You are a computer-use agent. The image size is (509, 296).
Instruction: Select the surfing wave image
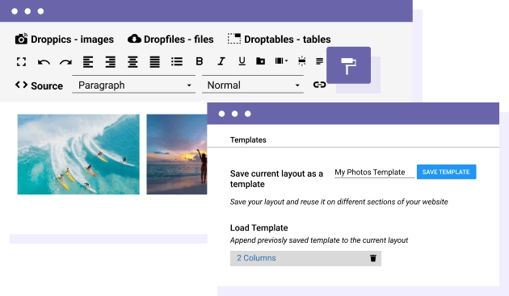[78, 154]
